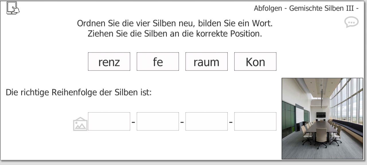Choose the 'Kon' syllable tile
367x165 pixels.
(255, 62)
